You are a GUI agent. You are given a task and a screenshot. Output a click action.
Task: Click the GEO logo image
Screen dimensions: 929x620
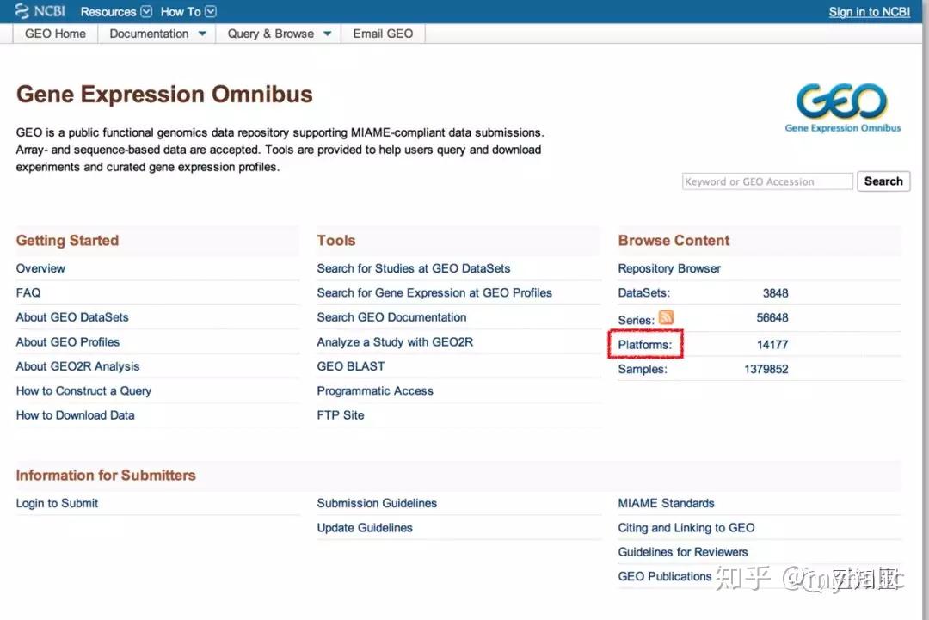[x=842, y=107]
